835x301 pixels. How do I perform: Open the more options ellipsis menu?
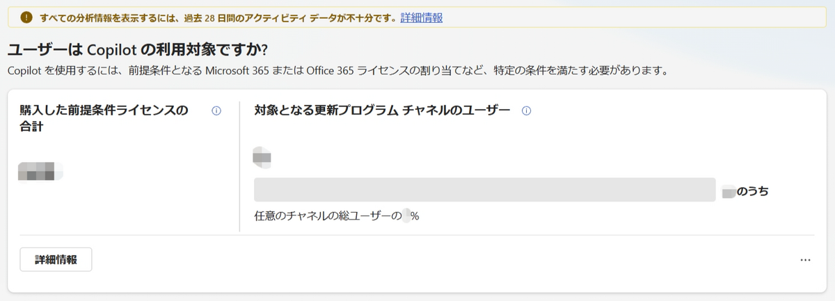pyautogui.click(x=806, y=260)
